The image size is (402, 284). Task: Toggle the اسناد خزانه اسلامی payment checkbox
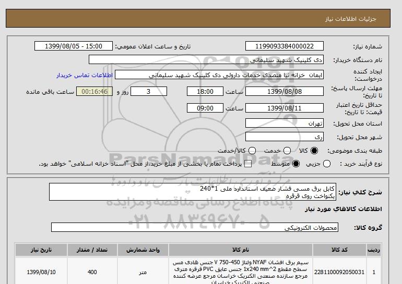click(248, 164)
